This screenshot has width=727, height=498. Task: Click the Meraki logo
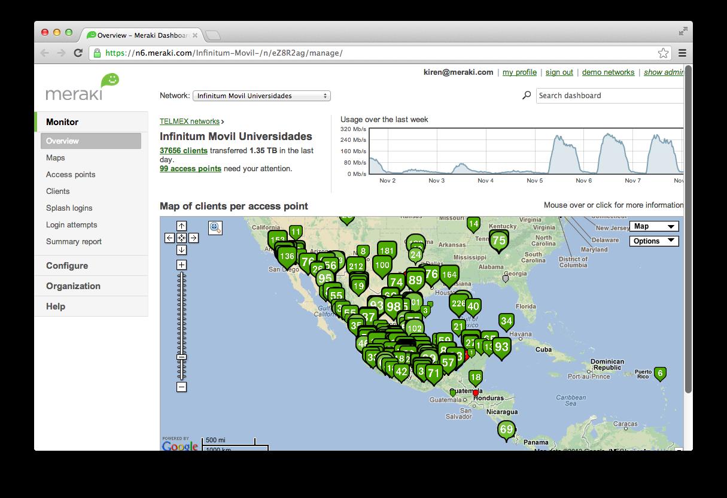(83, 87)
